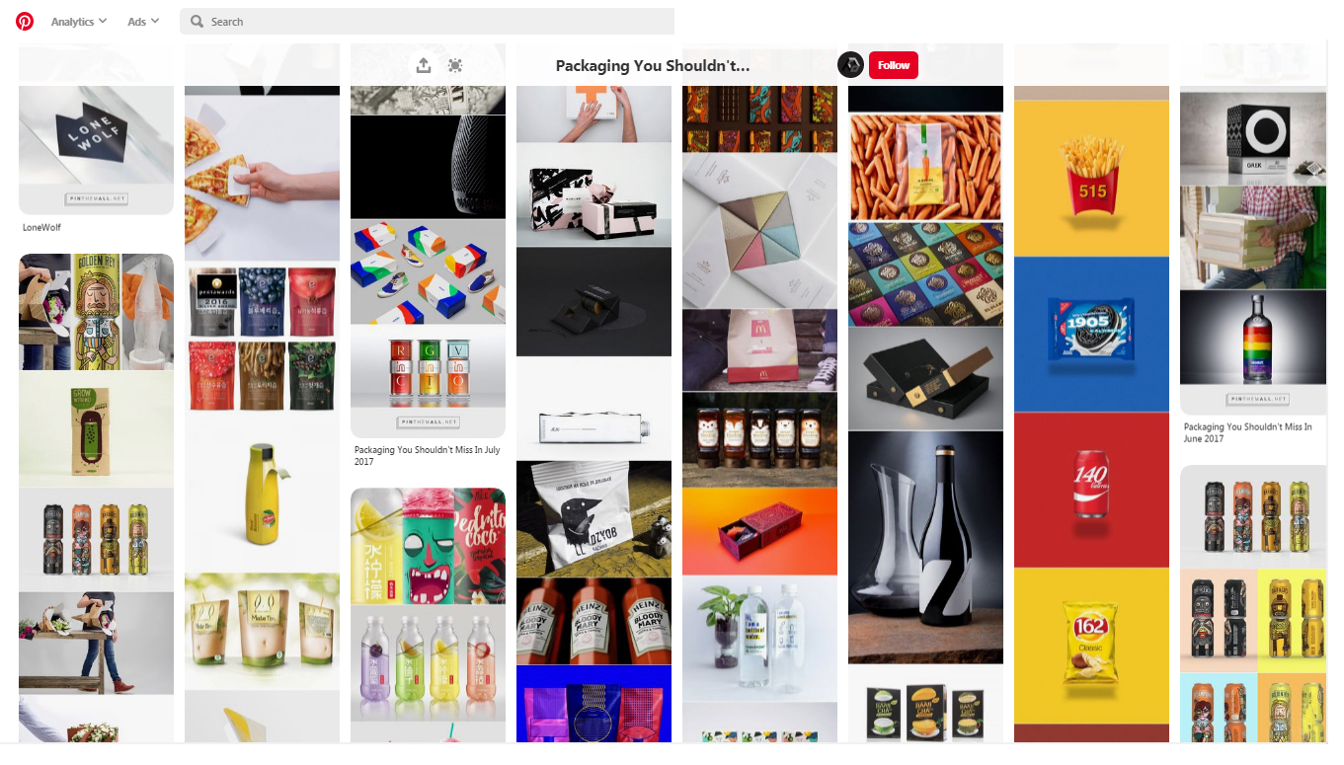The width and height of the screenshot is (1344, 765).
Task: Click inside the Search field
Action: click(x=428, y=22)
